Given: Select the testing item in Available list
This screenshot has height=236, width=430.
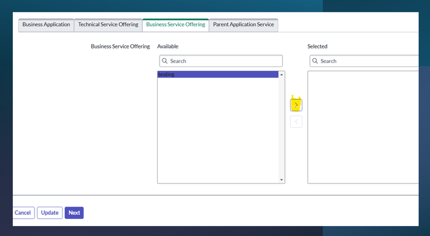Looking at the screenshot, I should [x=218, y=74].
